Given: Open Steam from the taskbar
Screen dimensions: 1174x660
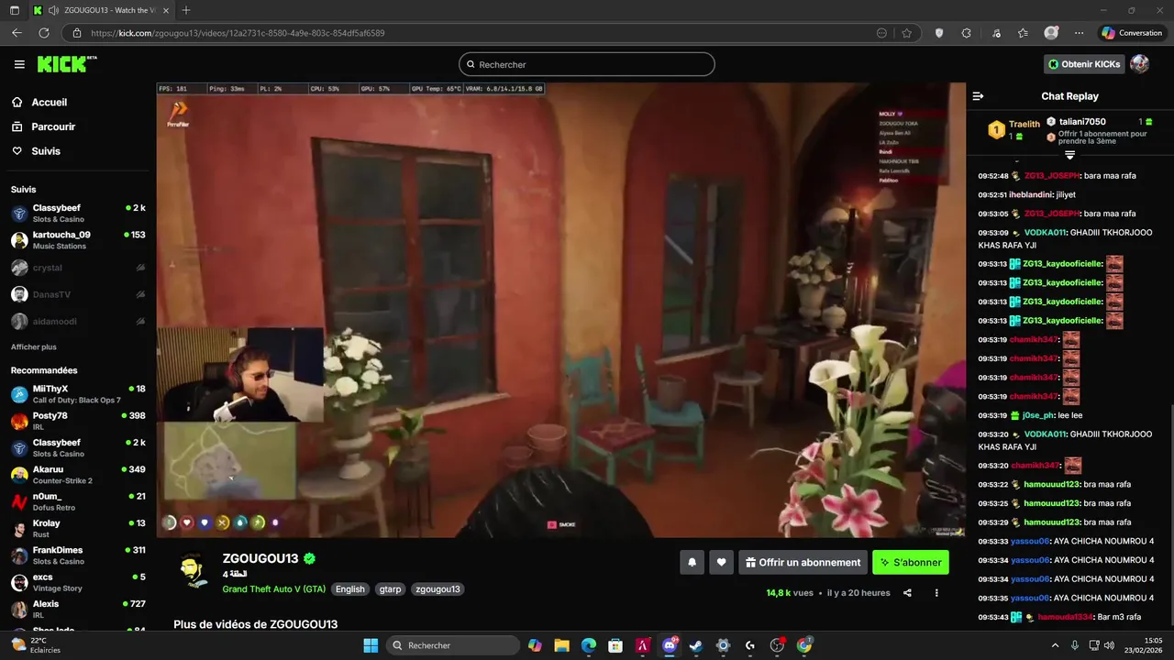Looking at the screenshot, I should pos(696,645).
